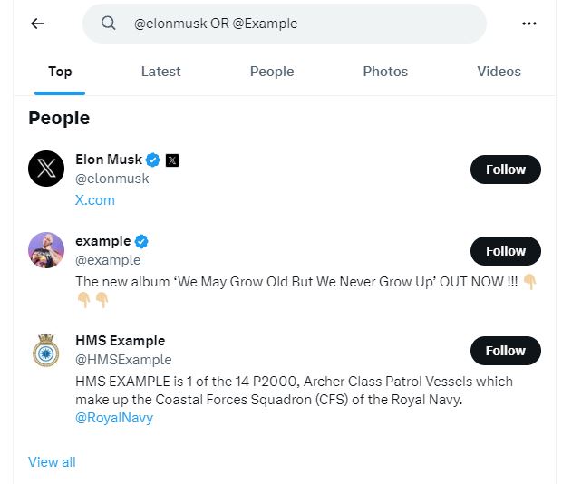Switch to the Latest tab
The width and height of the screenshot is (562, 484).
pos(161,72)
